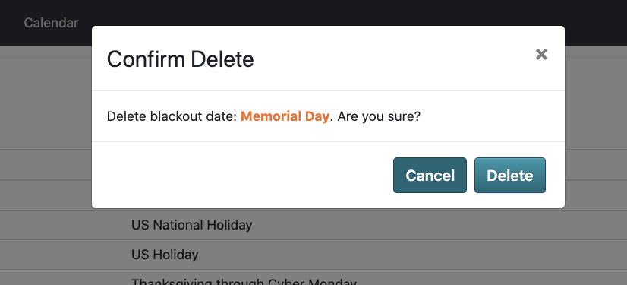Click dimmed cell left of US Holiday

tap(64, 255)
